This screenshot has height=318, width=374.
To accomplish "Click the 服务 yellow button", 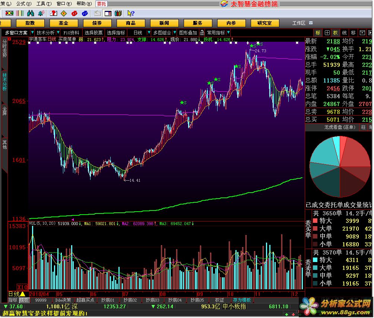I will pos(198,23).
